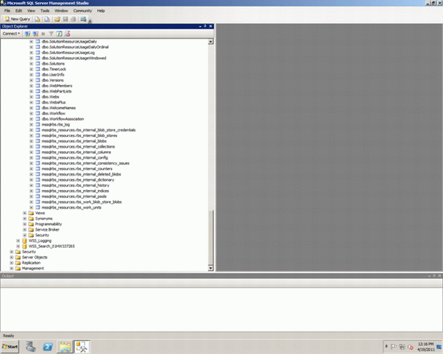
Task: Click the Save disk icon in toolbar
Action: [65, 19]
